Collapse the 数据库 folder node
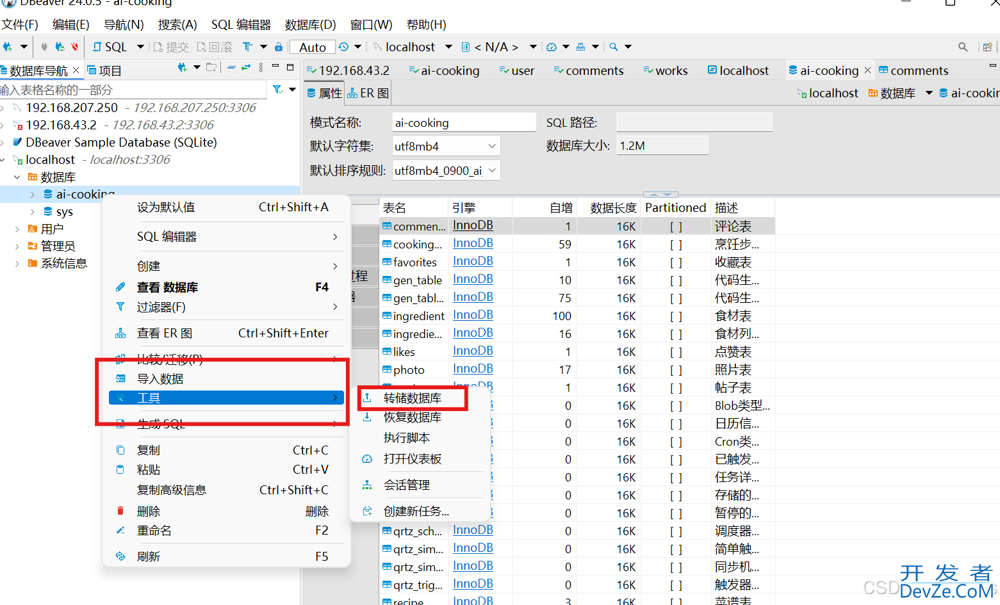 pos(17,177)
